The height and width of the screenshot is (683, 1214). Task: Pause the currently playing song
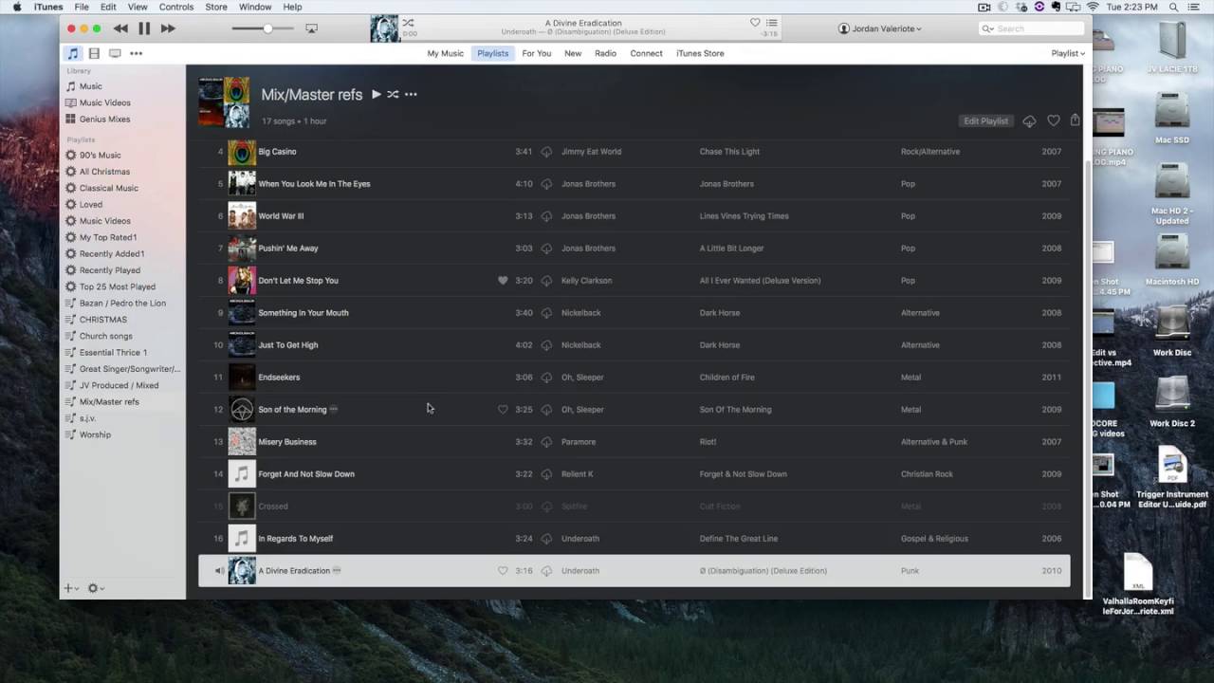point(144,29)
